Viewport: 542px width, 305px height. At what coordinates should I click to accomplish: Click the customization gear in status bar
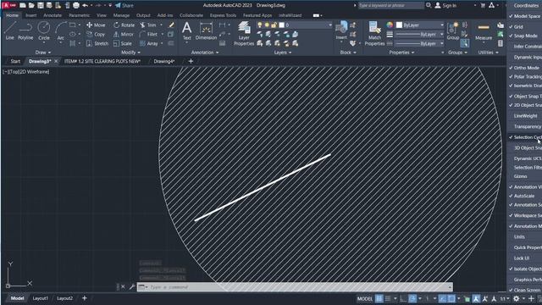[516, 298]
